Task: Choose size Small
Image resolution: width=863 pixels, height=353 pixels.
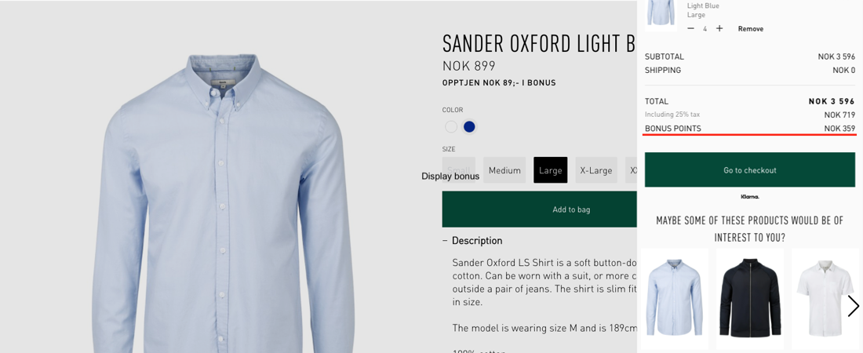Action: [x=458, y=170]
